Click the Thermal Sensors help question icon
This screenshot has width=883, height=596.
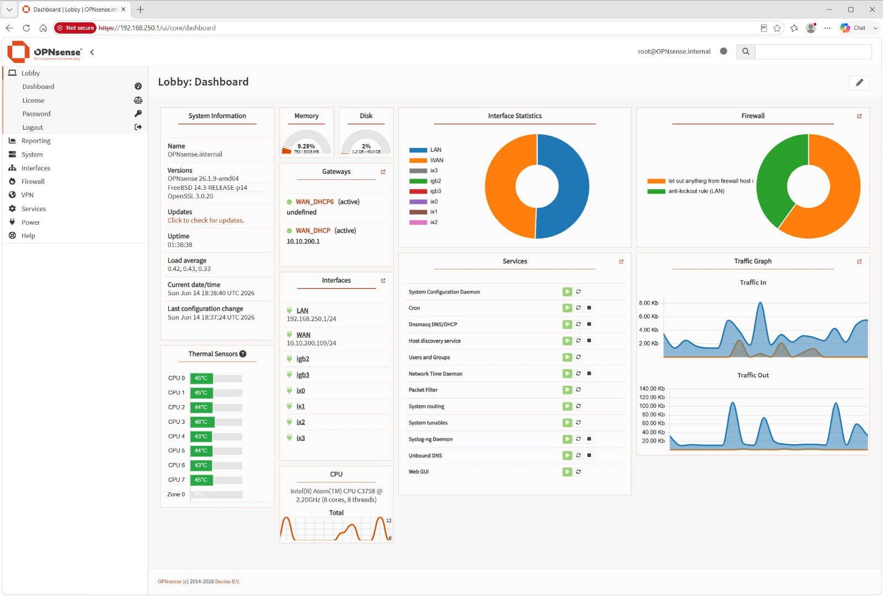243,354
